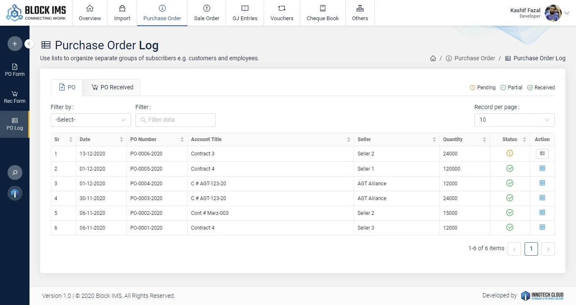
Task: Click action button for PO-0006-2020 row
Action: [542, 154]
